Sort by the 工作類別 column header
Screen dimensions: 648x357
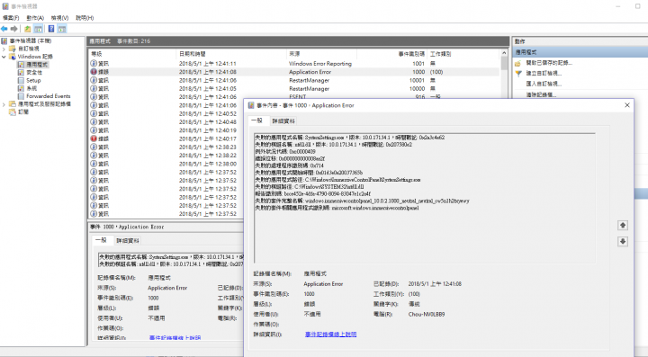click(x=463, y=54)
